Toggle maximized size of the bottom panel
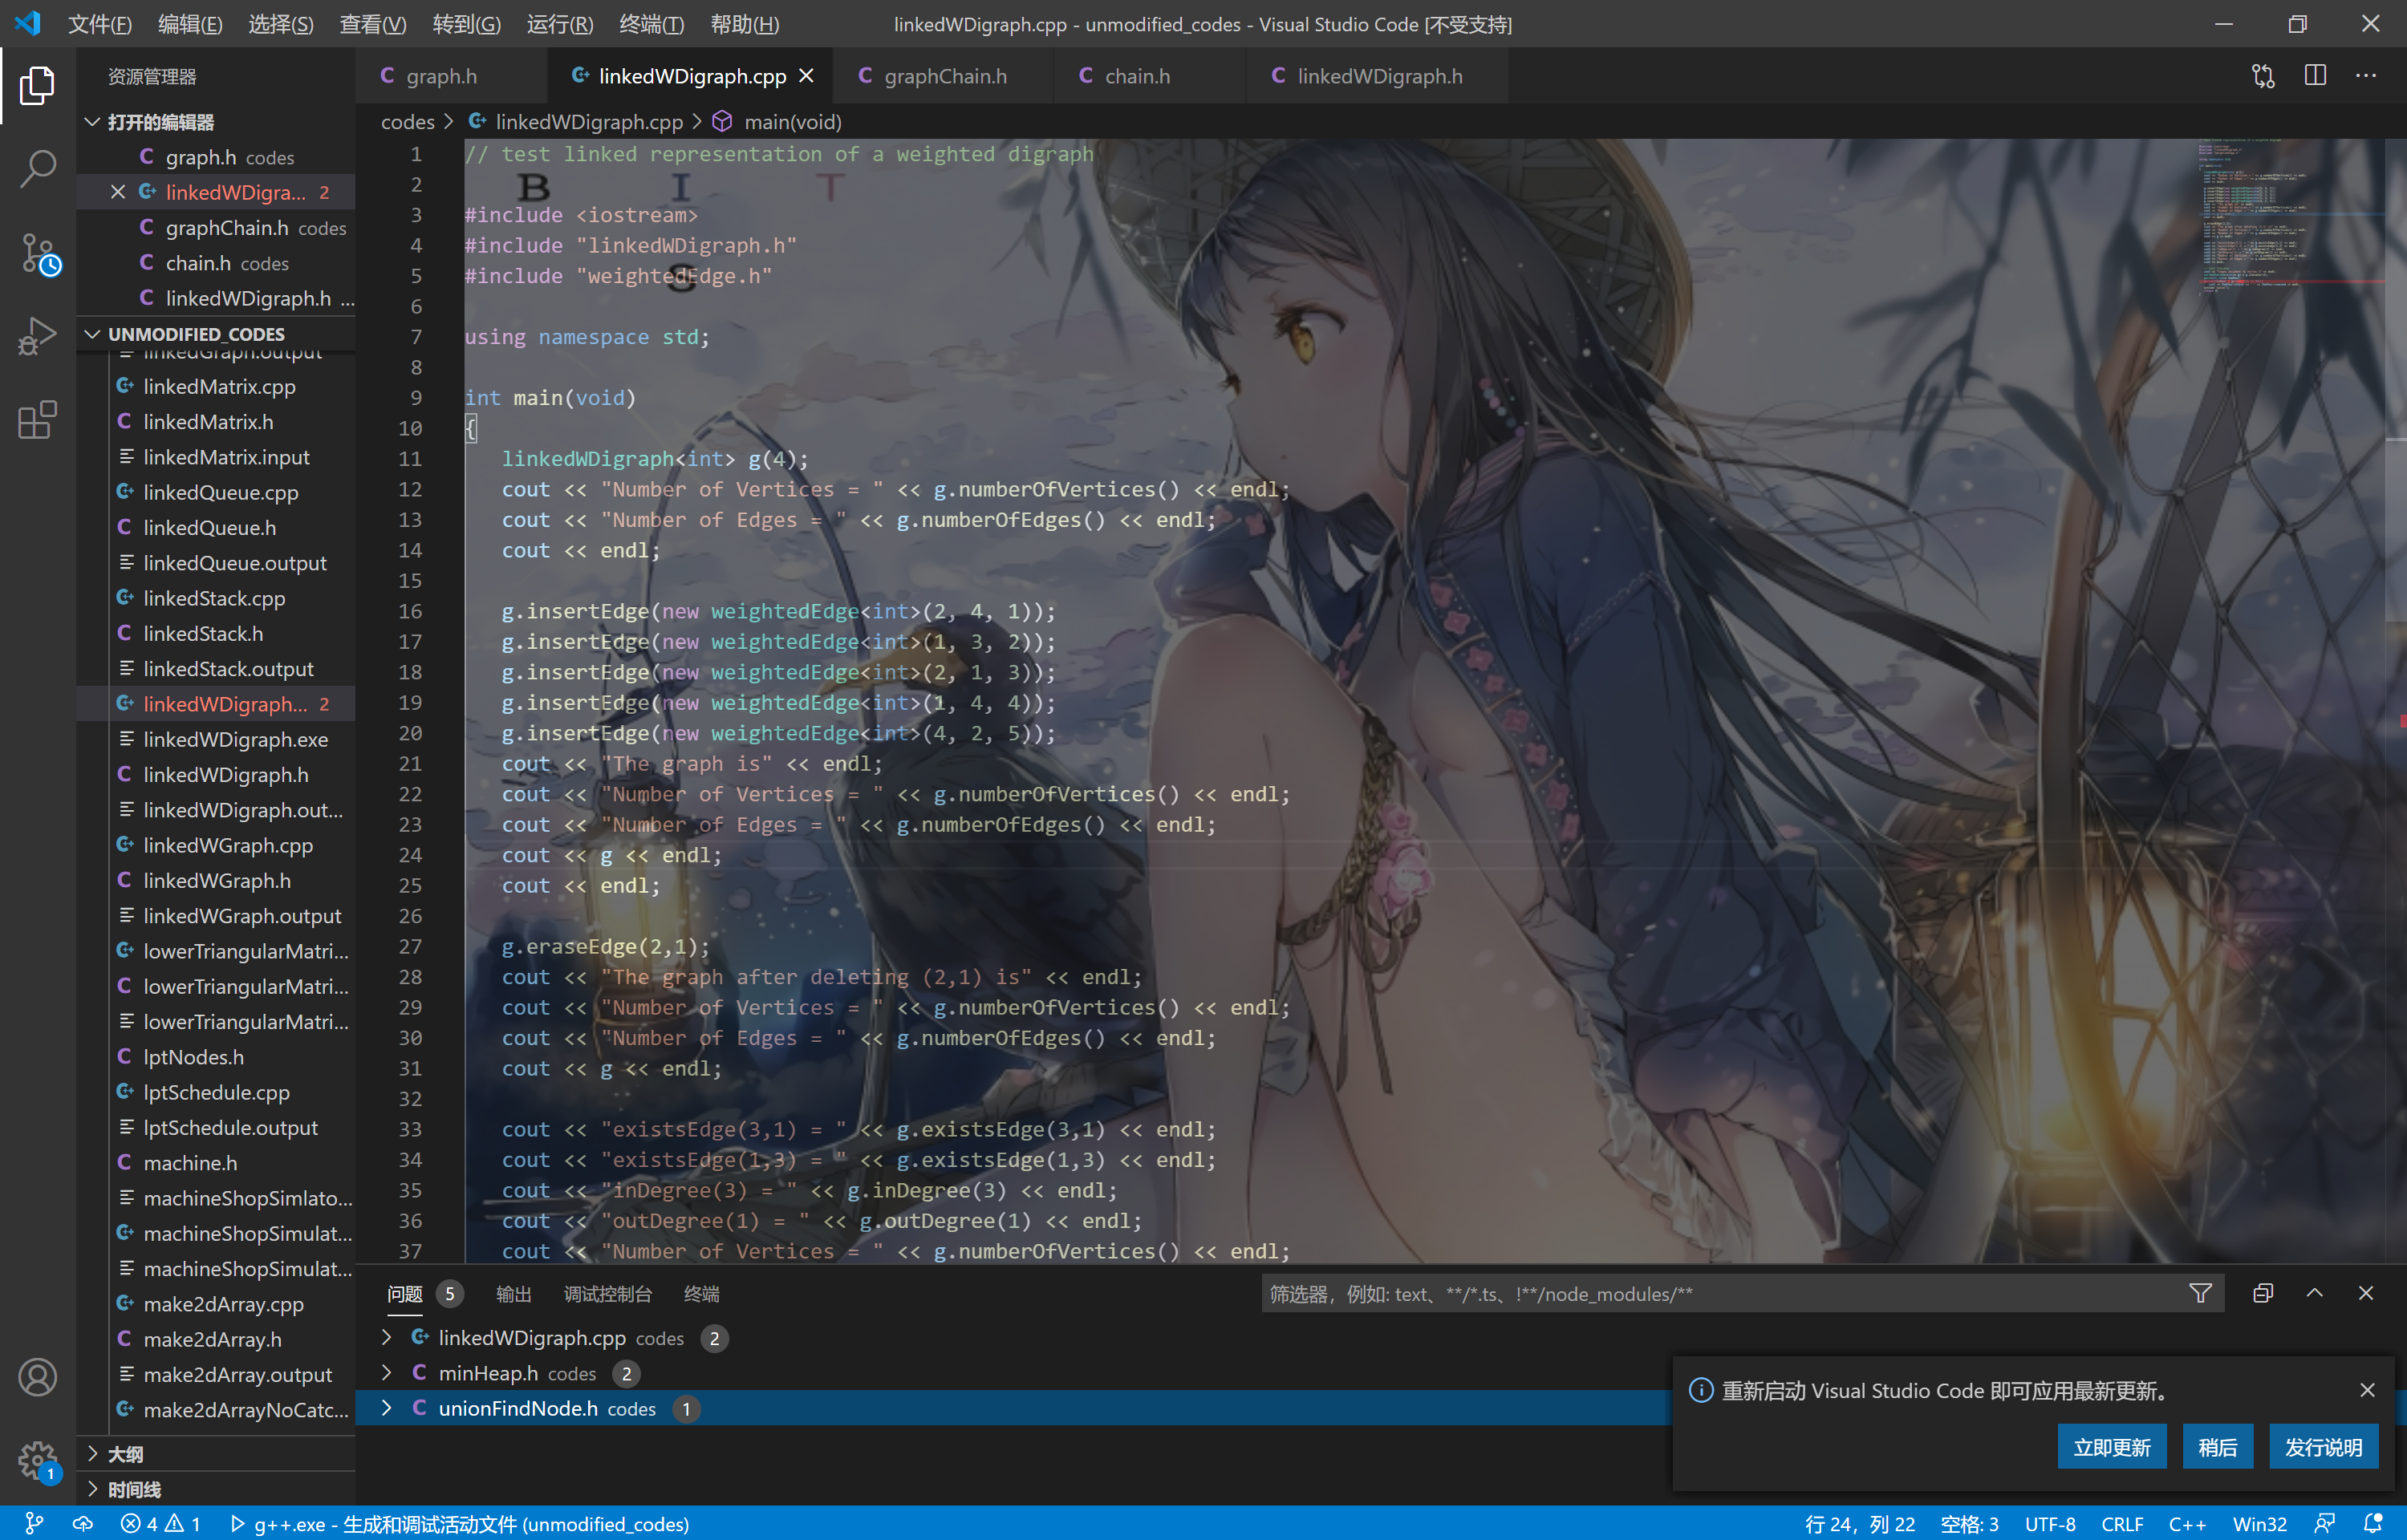 (x=2314, y=1293)
